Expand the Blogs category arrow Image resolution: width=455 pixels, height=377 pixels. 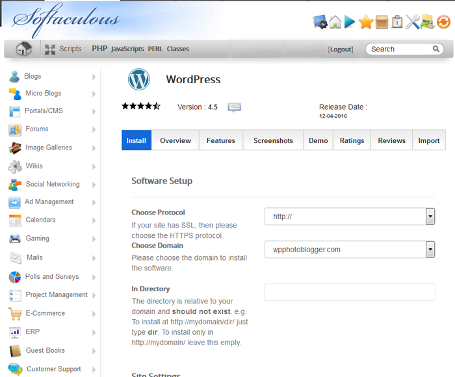(x=94, y=77)
